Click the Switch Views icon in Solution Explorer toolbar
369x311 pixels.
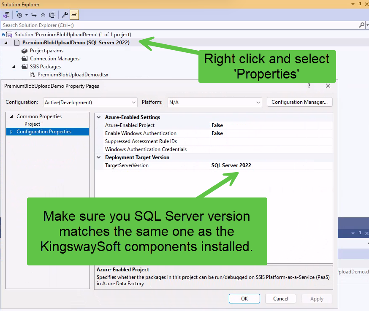click(x=6, y=15)
